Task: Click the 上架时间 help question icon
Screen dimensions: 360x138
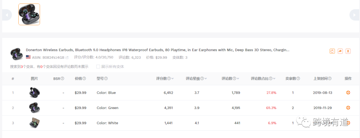Action: (x=330, y=79)
